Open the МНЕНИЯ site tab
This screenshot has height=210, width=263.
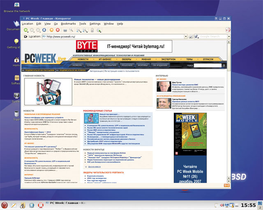point(146,59)
